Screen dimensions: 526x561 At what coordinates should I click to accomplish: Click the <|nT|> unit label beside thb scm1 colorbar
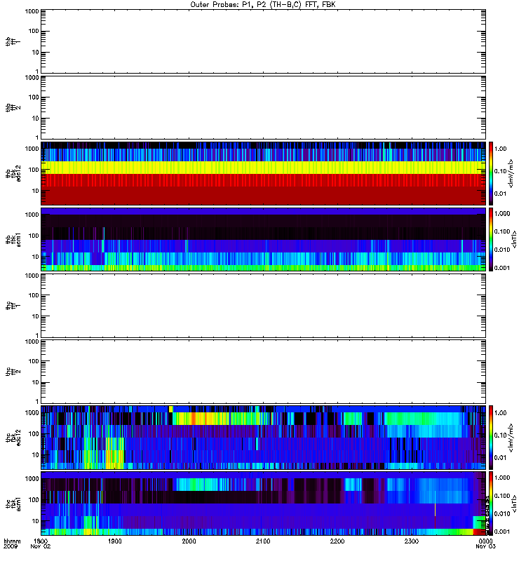[515, 239]
